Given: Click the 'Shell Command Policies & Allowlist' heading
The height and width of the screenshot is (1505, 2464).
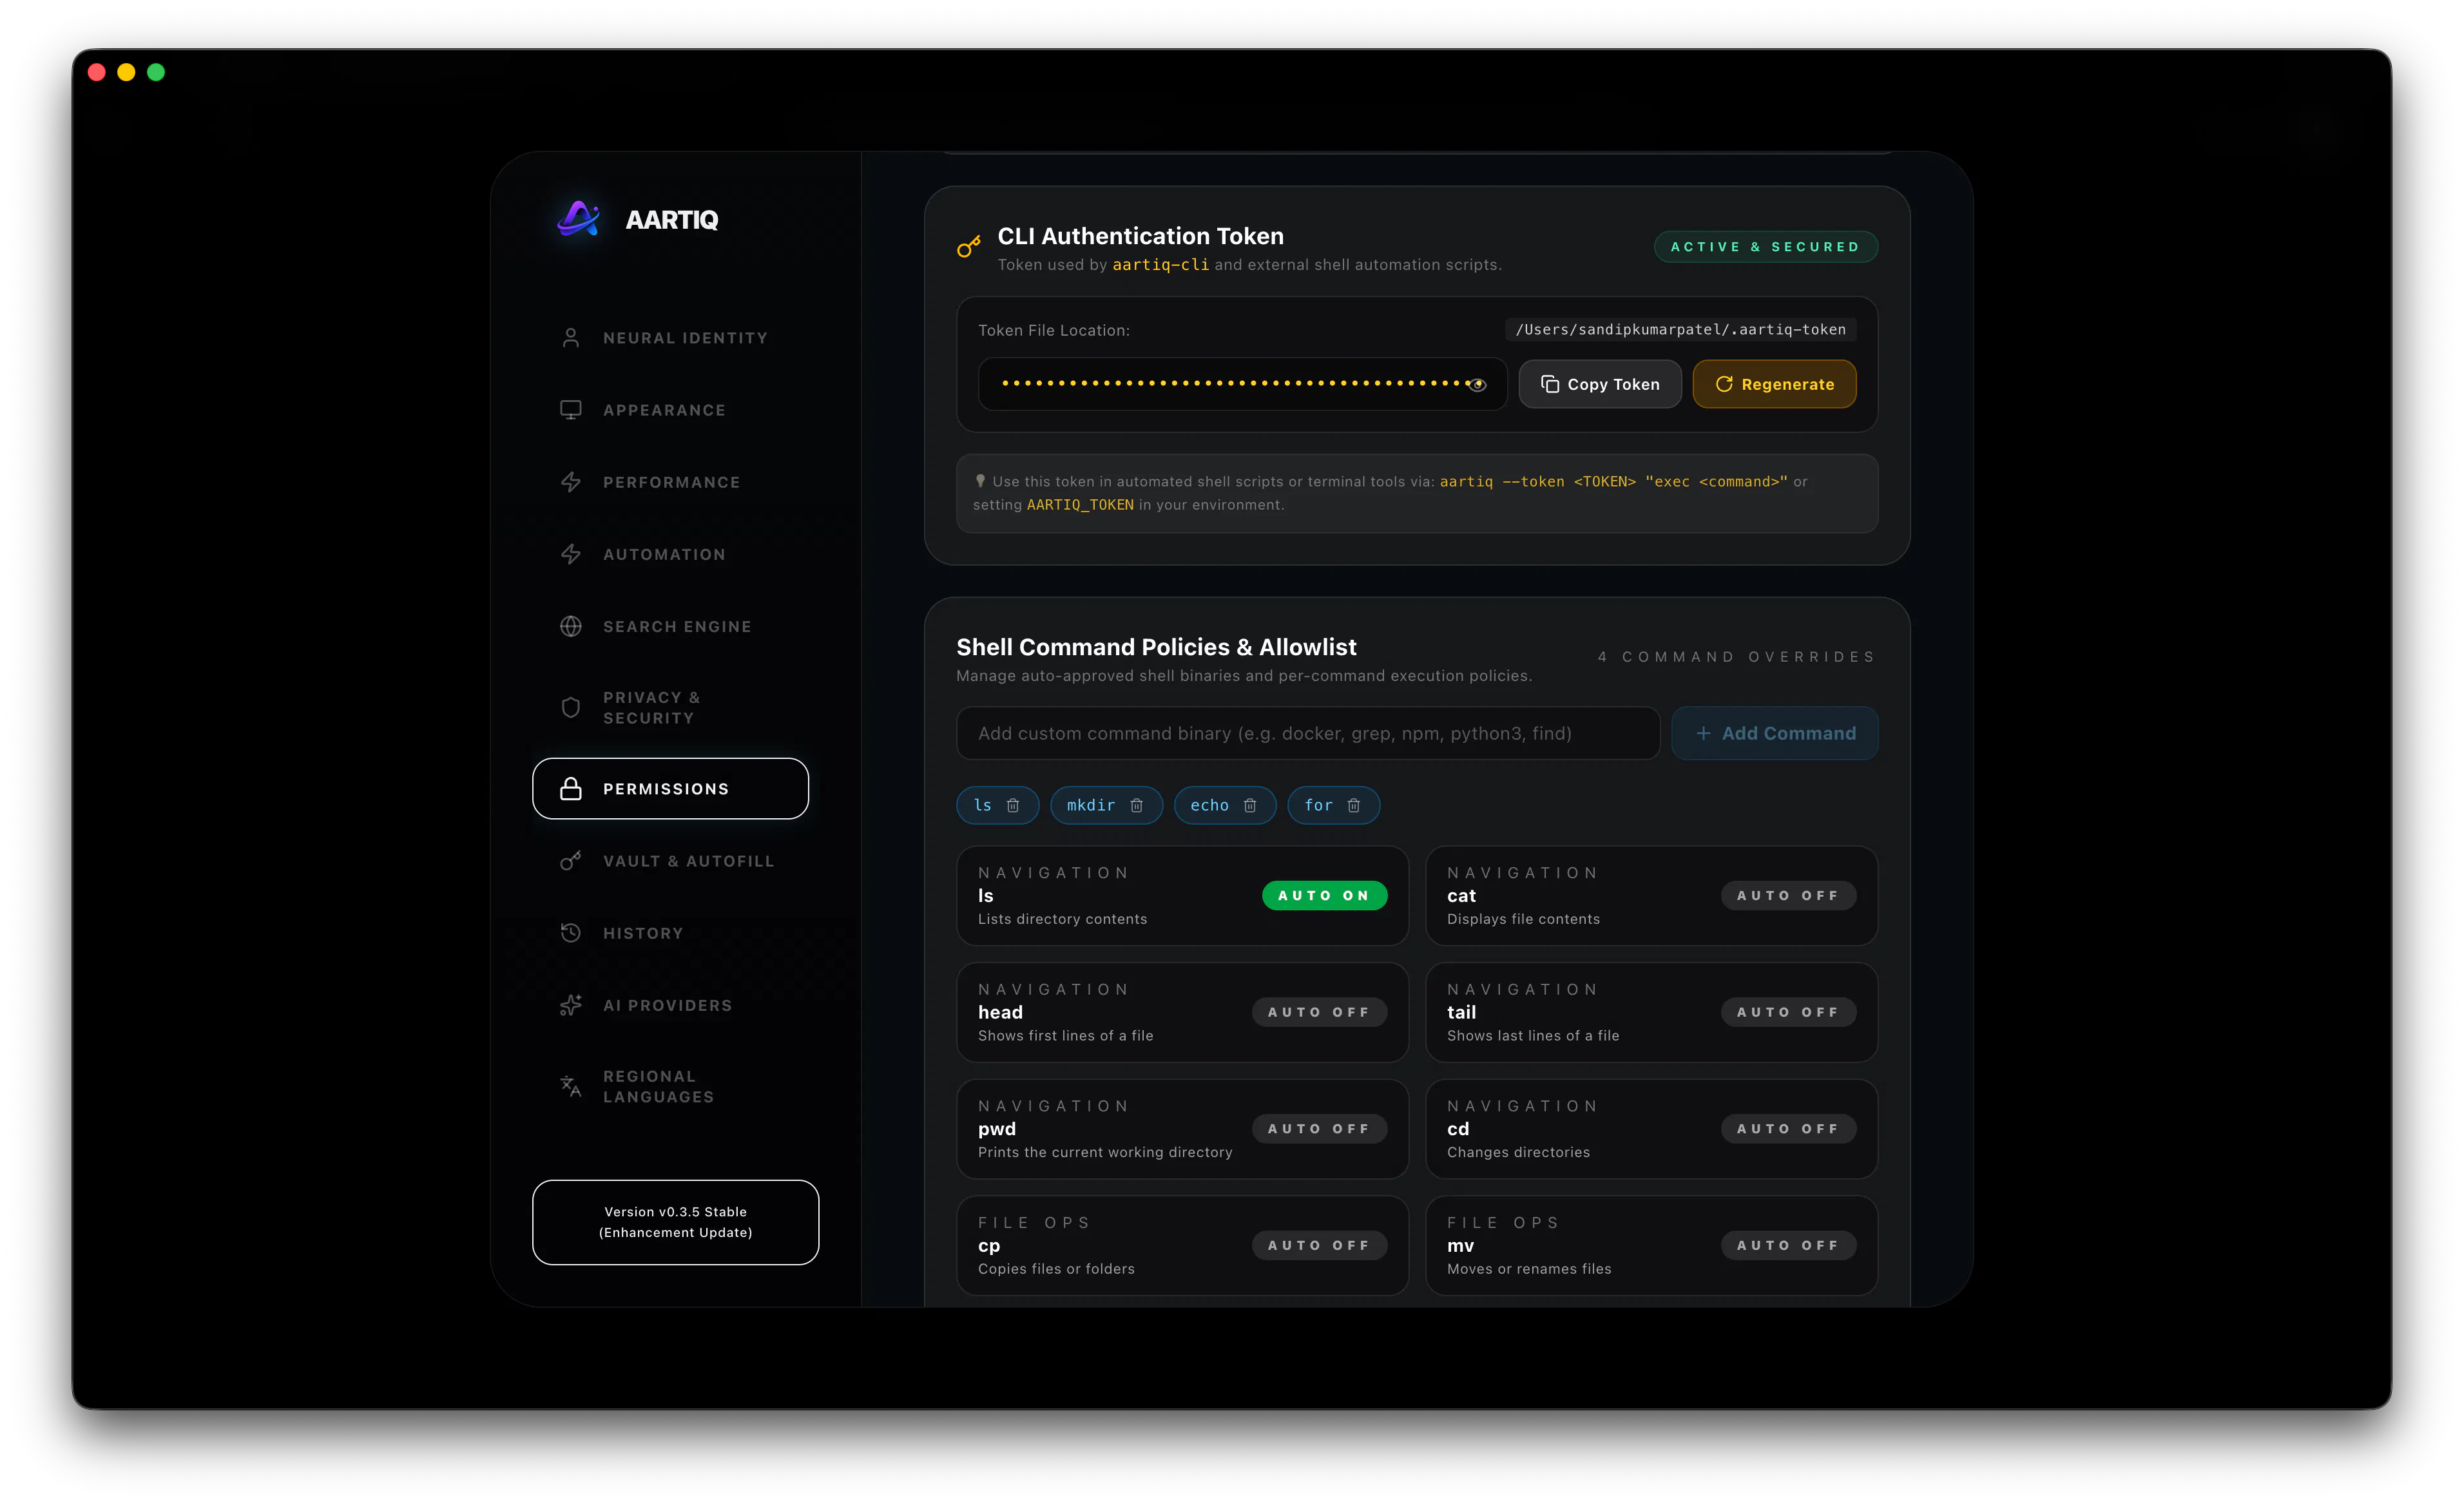Looking at the screenshot, I should point(1156,647).
